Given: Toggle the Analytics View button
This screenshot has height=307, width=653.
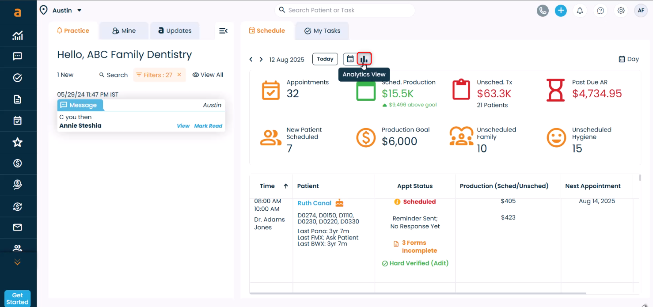Looking at the screenshot, I should [x=364, y=59].
